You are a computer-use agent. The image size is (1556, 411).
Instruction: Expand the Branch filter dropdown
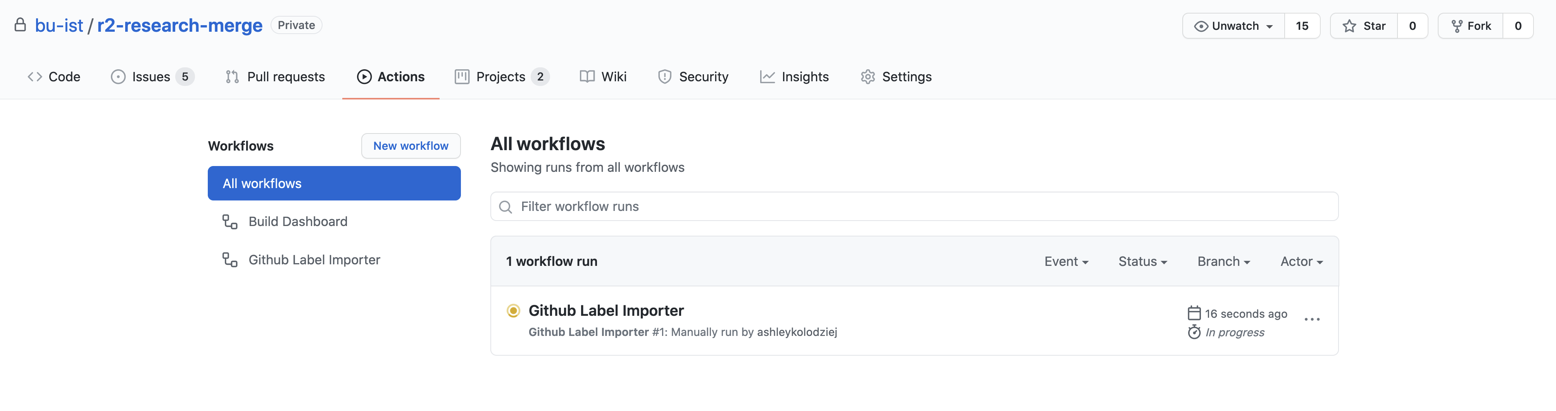1223,262
